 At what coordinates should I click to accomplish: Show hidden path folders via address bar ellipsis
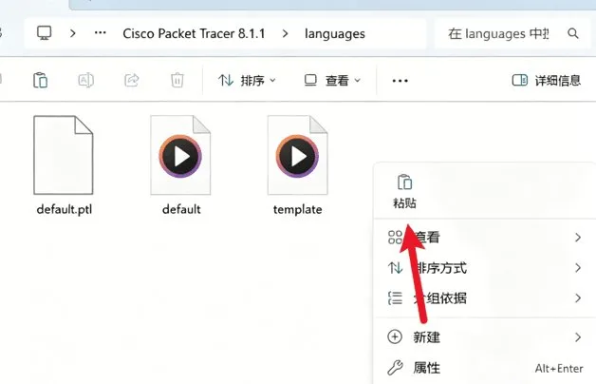101,33
